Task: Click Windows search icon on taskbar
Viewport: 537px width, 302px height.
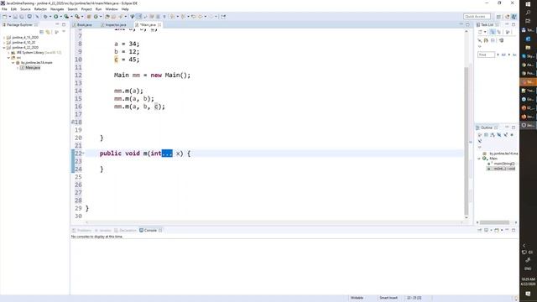Action: [x=528, y=13]
